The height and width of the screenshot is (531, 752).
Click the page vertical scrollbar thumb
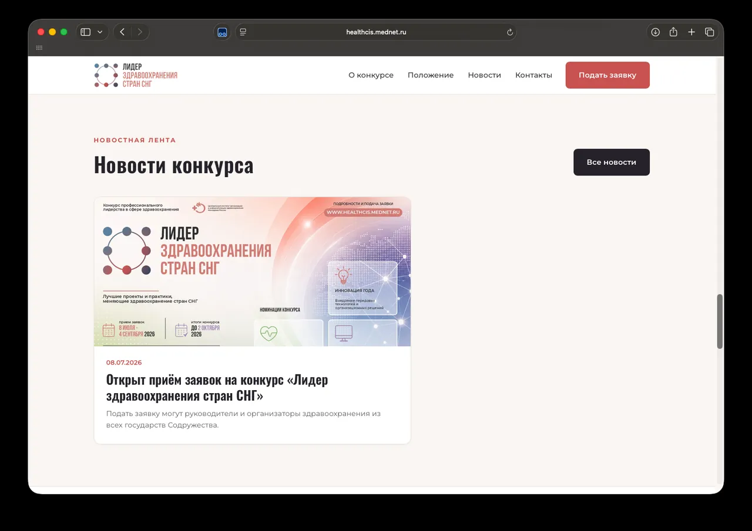(x=720, y=322)
